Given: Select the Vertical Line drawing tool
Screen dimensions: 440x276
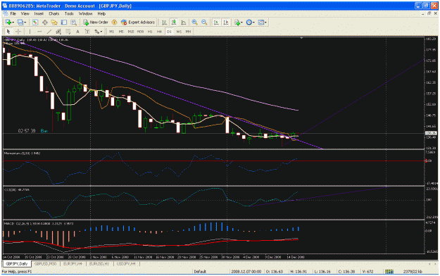Looking at the screenshot, I should coord(30,32).
